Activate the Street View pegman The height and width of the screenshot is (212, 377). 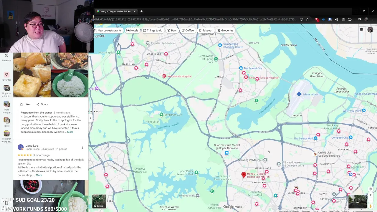[x=371, y=206]
